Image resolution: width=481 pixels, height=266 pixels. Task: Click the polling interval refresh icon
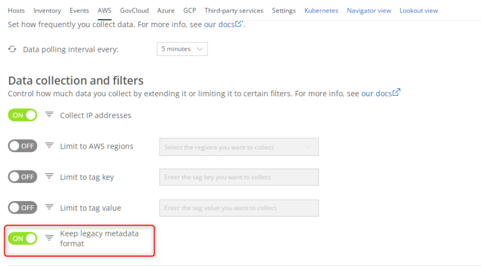tap(13, 49)
